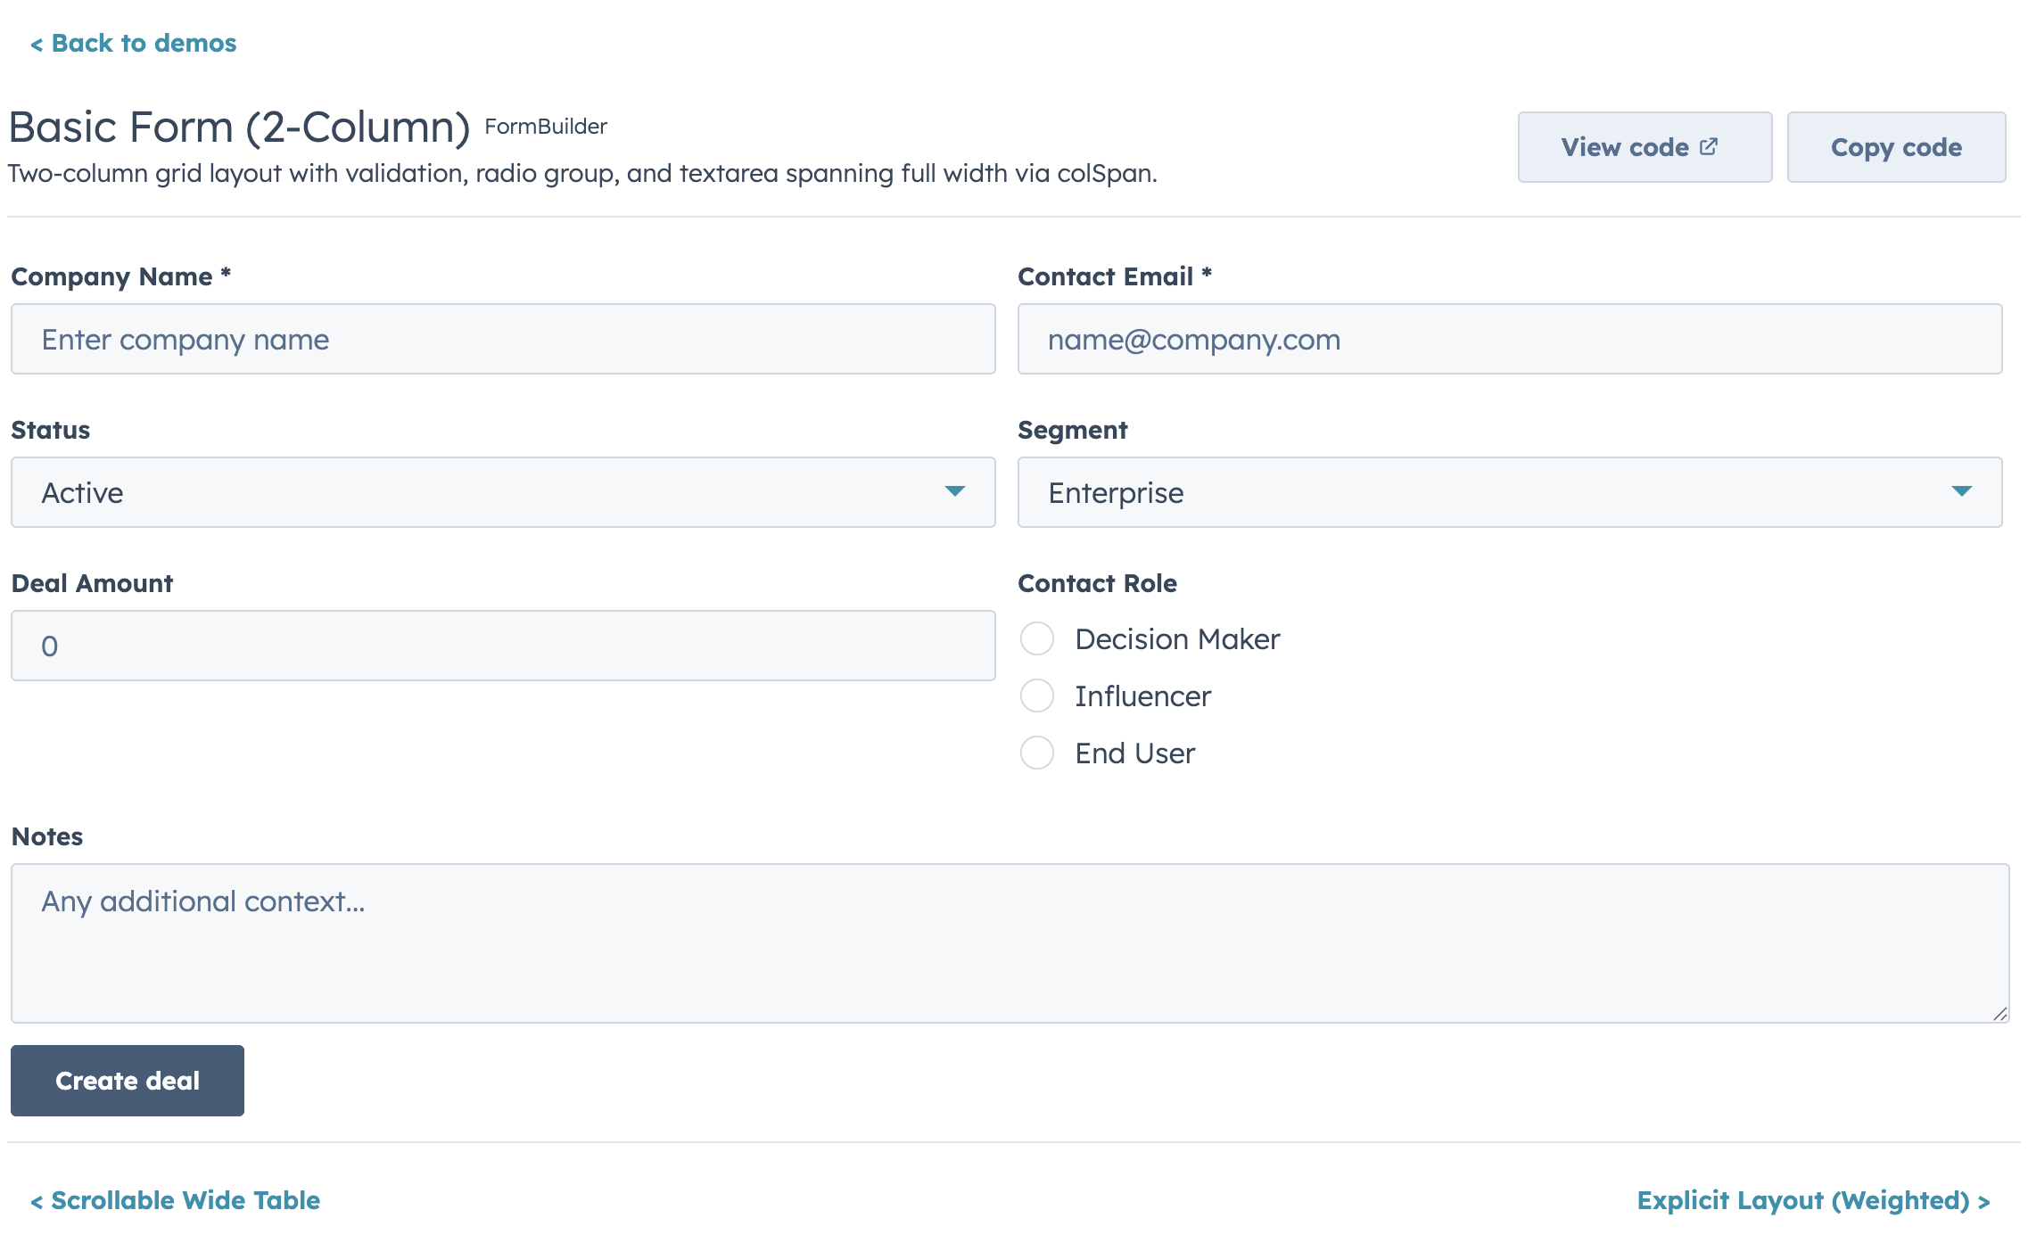Click the Segment dropdown caret arrow
This screenshot has width=2028, height=1243.
click(1961, 491)
